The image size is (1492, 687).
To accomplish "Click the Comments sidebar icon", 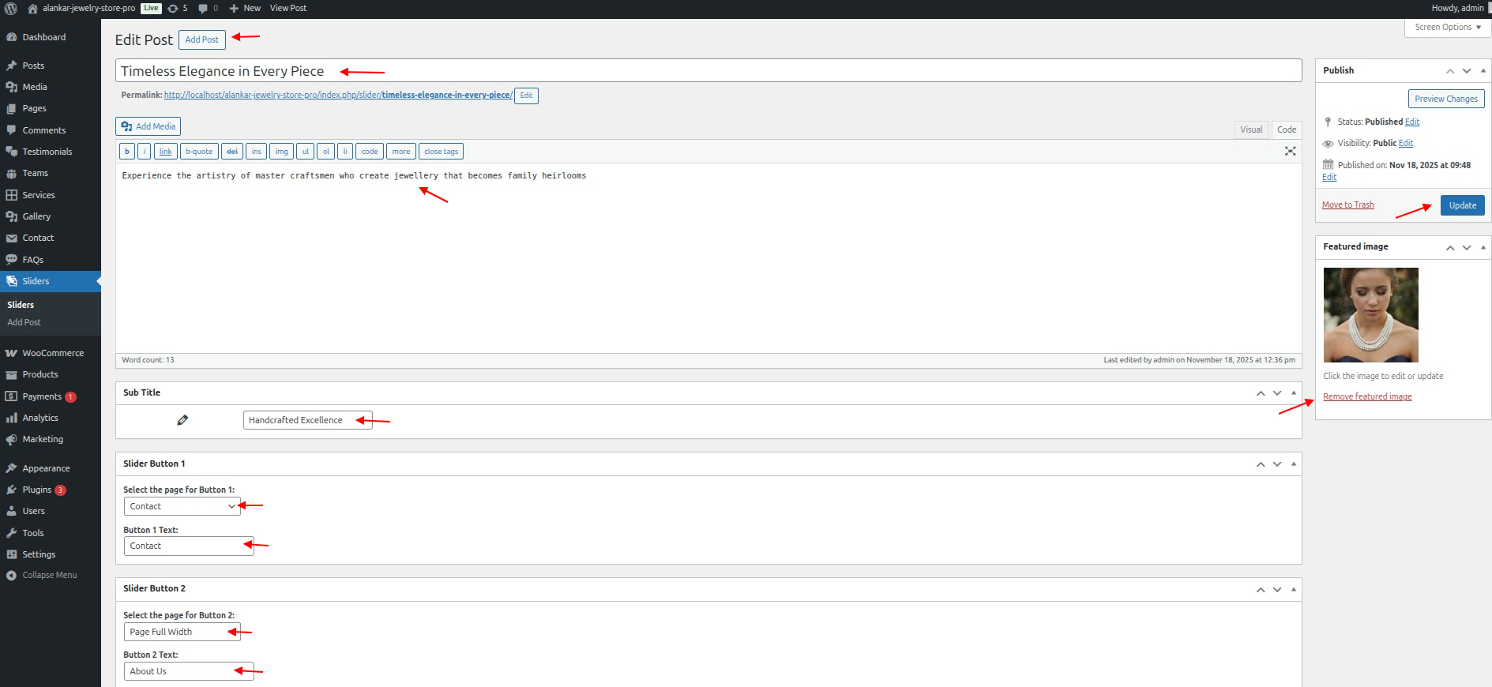I will pyautogui.click(x=11, y=130).
